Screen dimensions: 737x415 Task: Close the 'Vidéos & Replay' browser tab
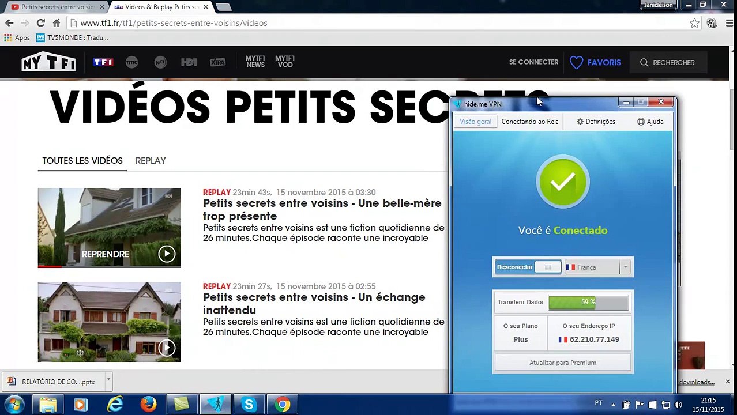[206, 7]
